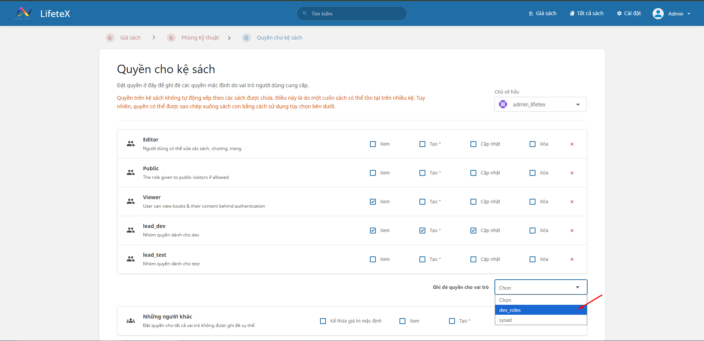Click the lock icon in breadcrumb
This screenshot has height=341, width=704.
[246, 38]
